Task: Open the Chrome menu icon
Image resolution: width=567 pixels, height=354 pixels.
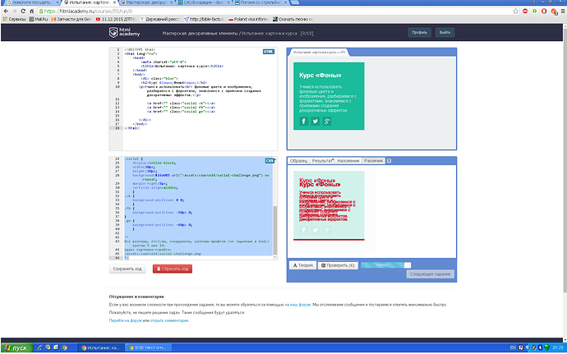Action: click(x=564, y=11)
